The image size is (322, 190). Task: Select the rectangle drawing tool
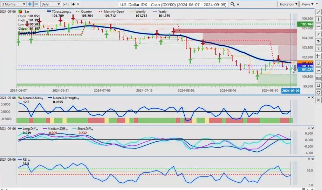tap(318, 85)
